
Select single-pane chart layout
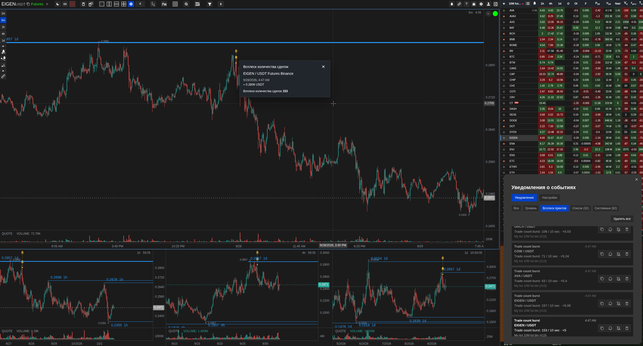pyautogui.click(x=102, y=4)
